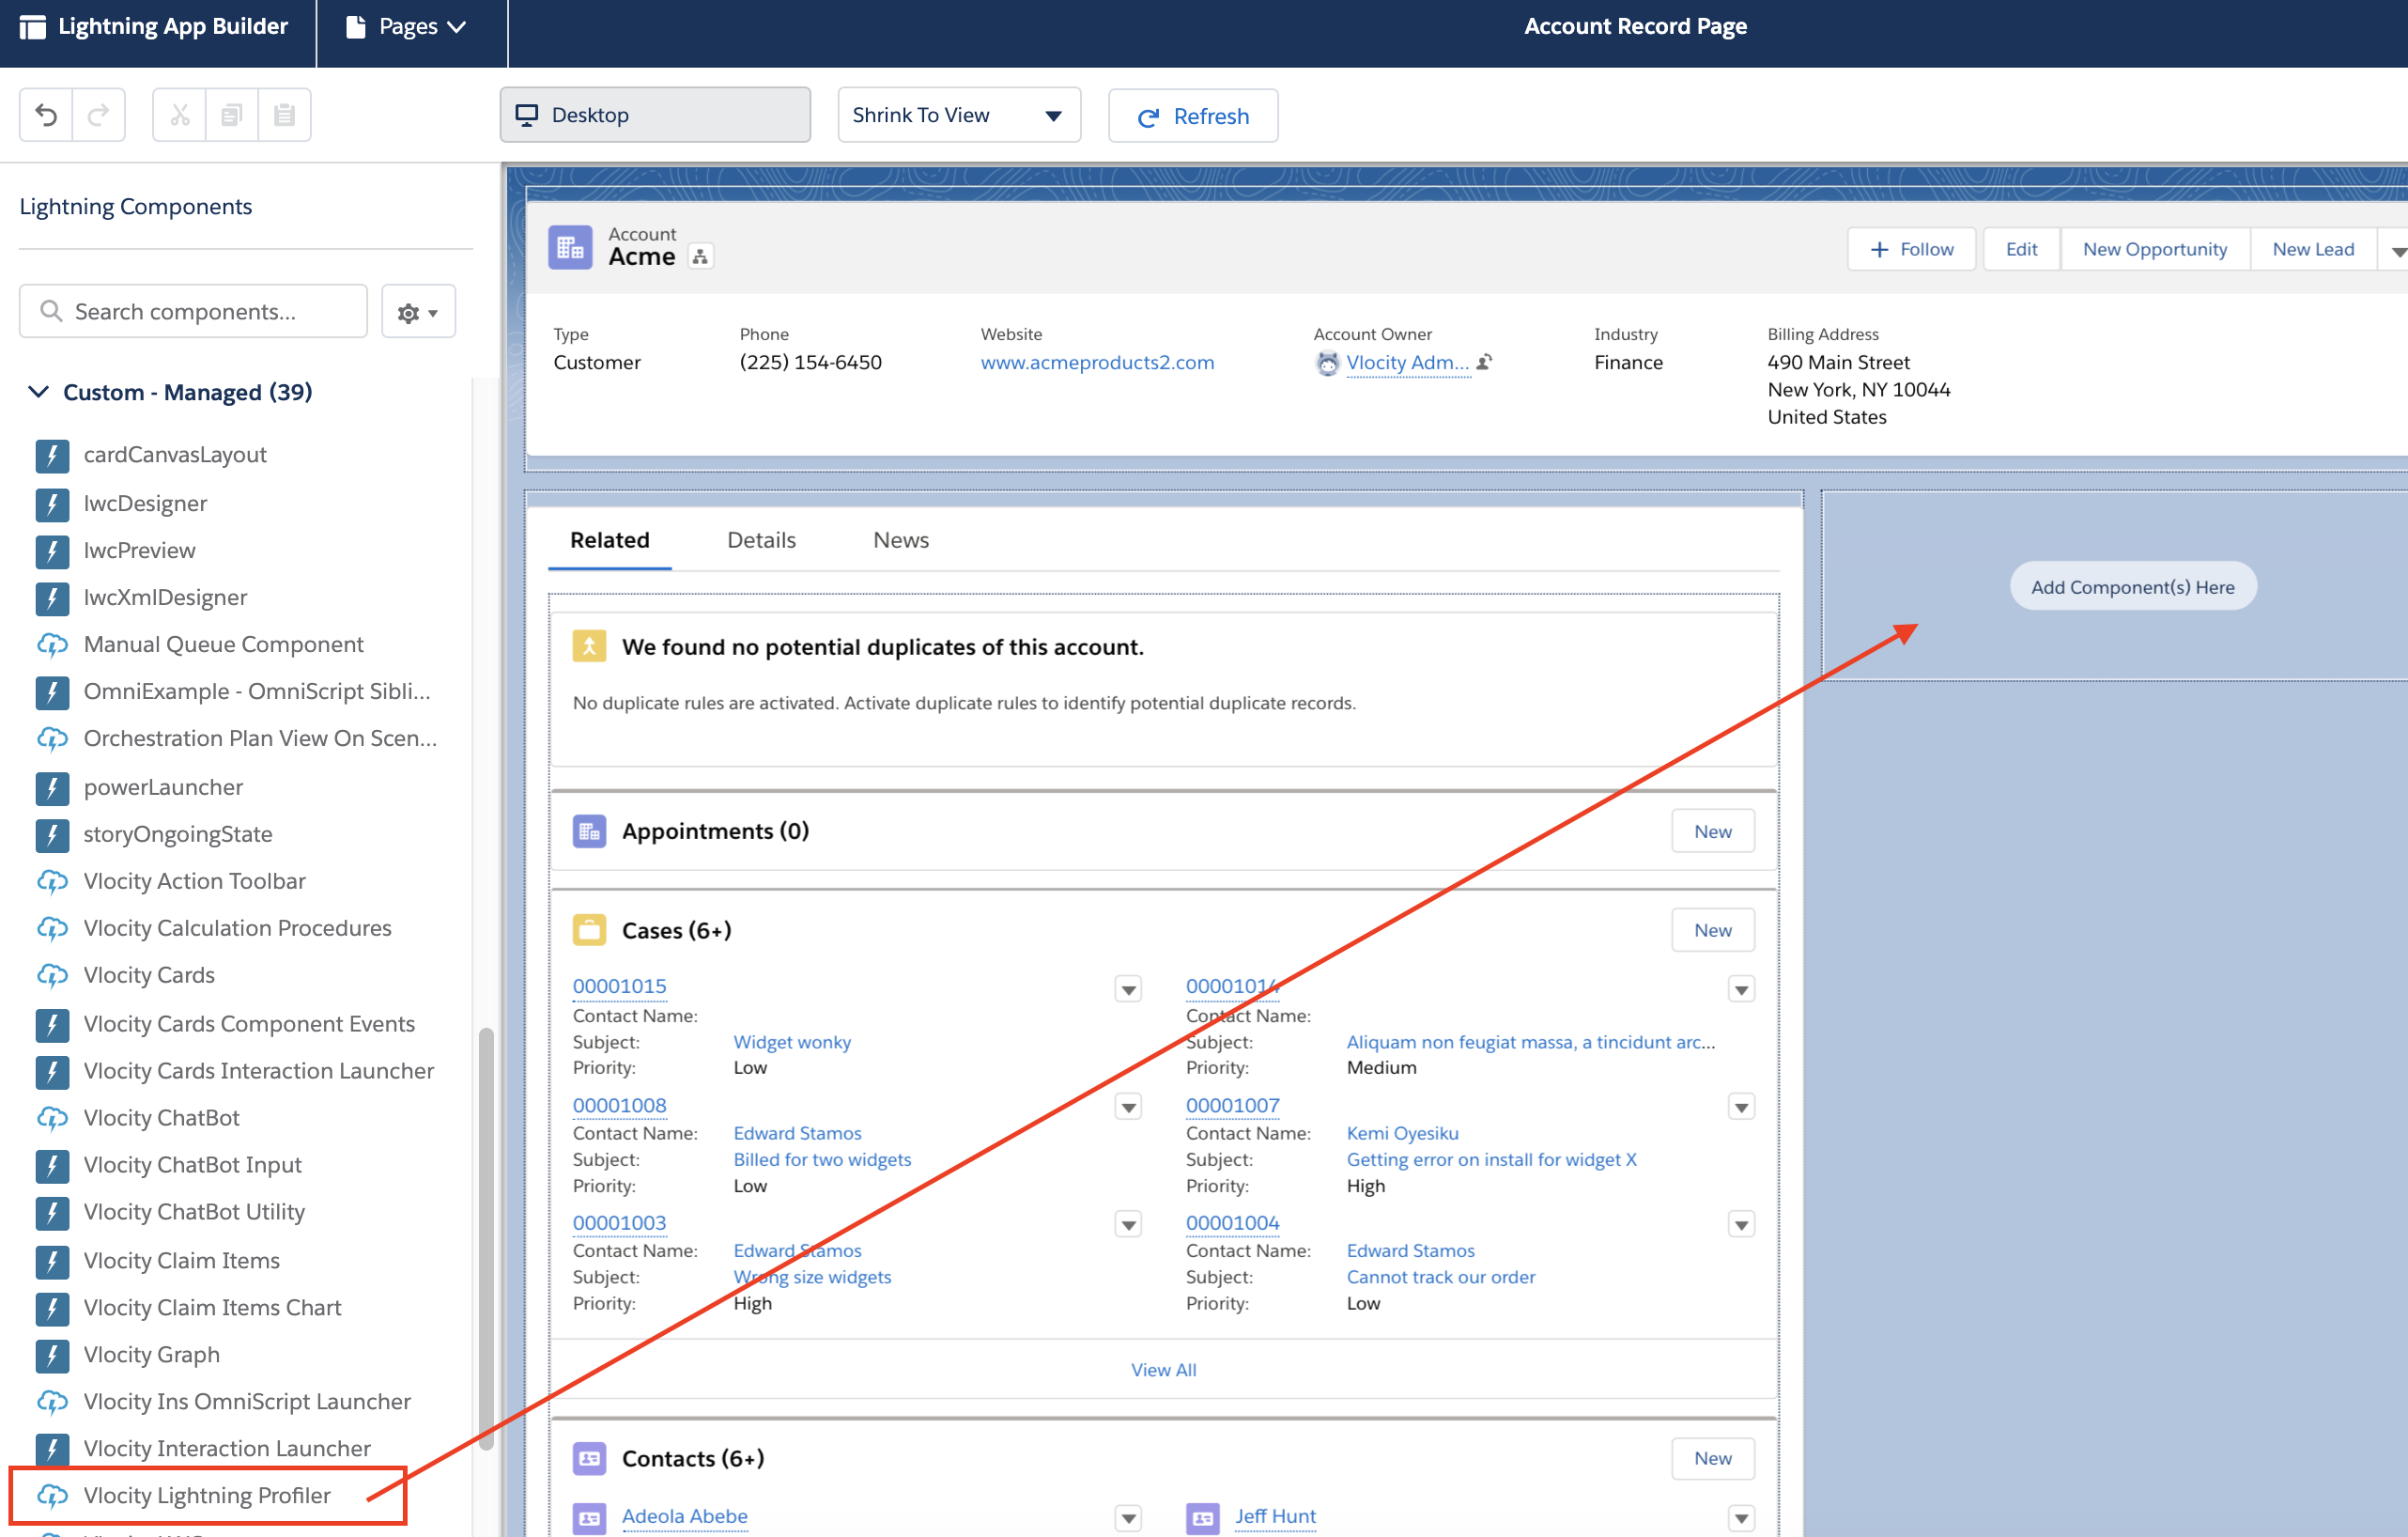Open actions menu for case 00001003
Viewport: 2408px width, 1537px height.
click(x=1128, y=1225)
